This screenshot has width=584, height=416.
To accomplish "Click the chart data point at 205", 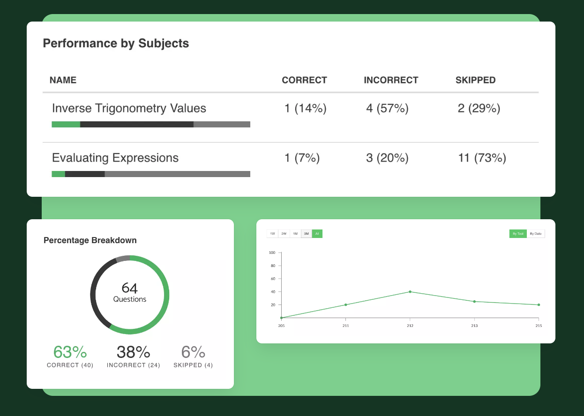I will [281, 318].
